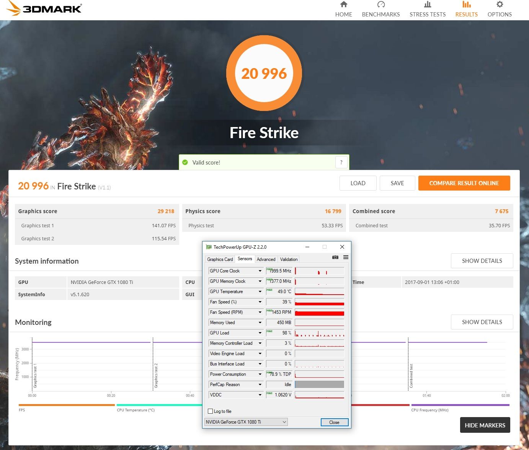Viewport: 529px width, 450px height.
Task: Enable the Log to file checkbox
Action: pyautogui.click(x=210, y=411)
